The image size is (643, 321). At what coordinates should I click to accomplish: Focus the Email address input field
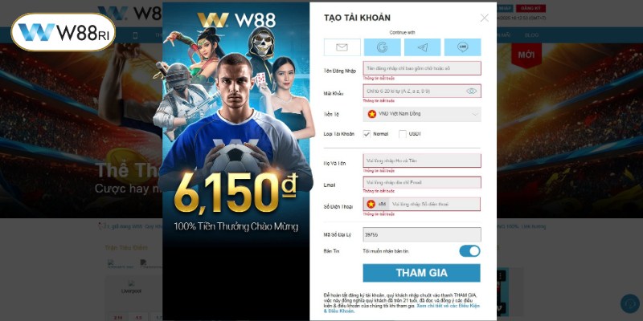pyautogui.click(x=422, y=183)
